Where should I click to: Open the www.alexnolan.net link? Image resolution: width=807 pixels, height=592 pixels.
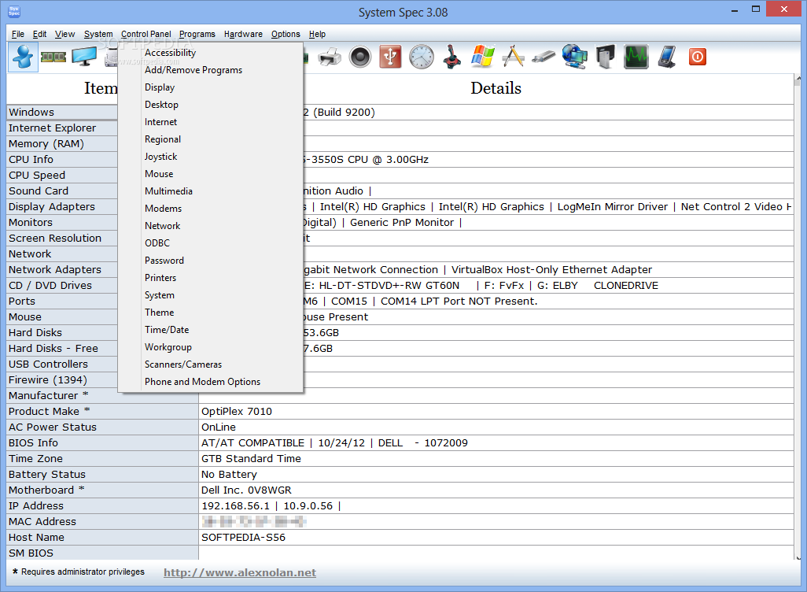[240, 572]
